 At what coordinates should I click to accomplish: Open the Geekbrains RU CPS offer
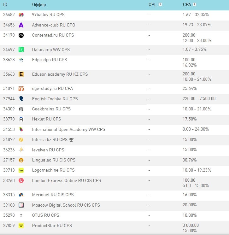[x=51, y=109]
